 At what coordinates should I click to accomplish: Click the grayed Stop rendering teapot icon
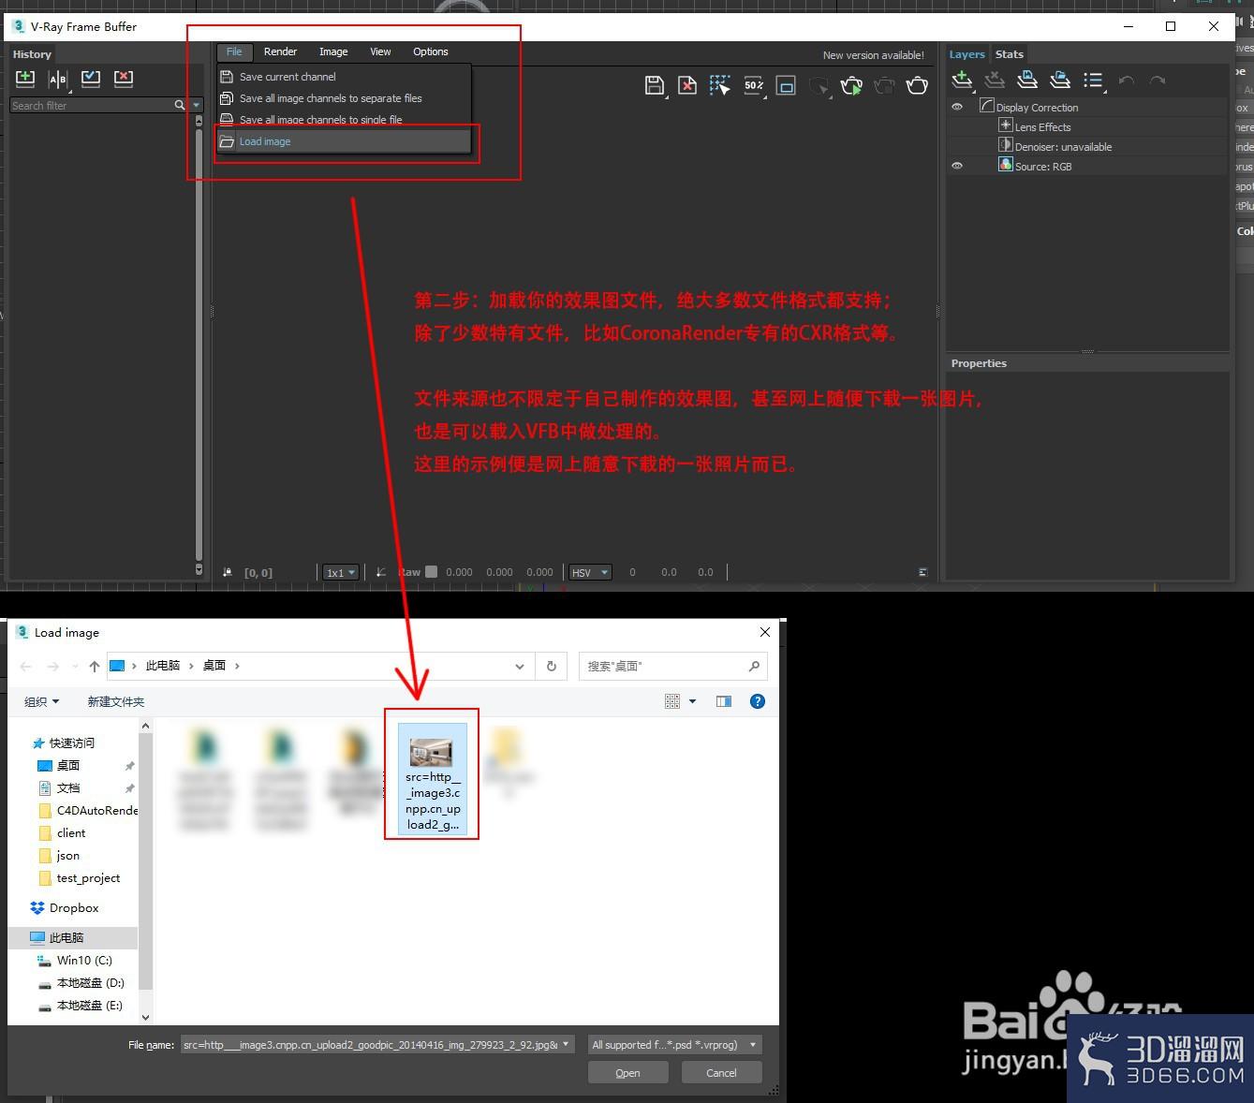pos(884,86)
